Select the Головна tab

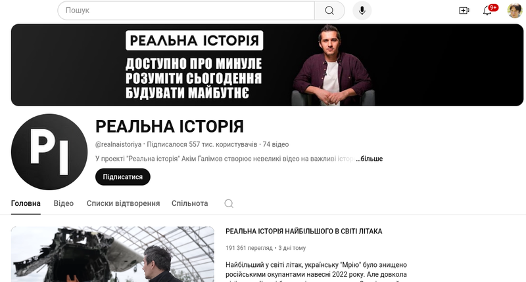point(26,203)
